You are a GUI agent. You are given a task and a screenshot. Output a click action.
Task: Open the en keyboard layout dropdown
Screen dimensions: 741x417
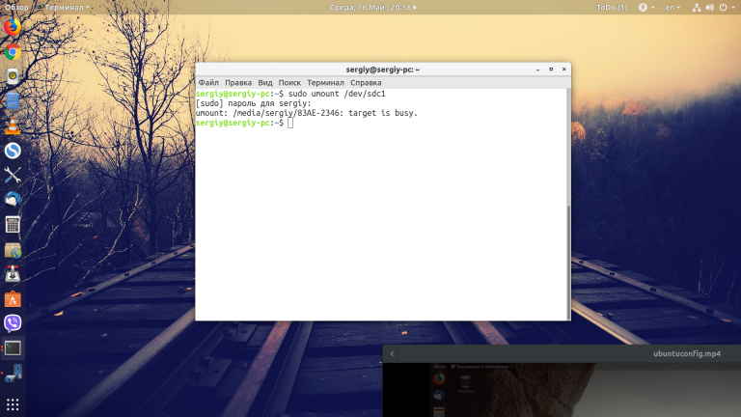click(x=672, y=7)
